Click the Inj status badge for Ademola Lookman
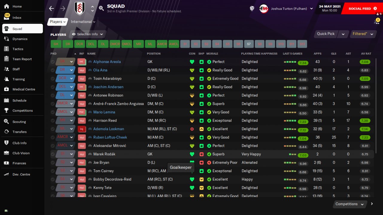The height and width of the screenshot is (215, 383). pos(81,129)
